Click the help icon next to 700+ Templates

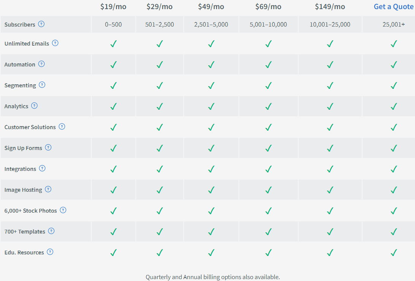51,231
